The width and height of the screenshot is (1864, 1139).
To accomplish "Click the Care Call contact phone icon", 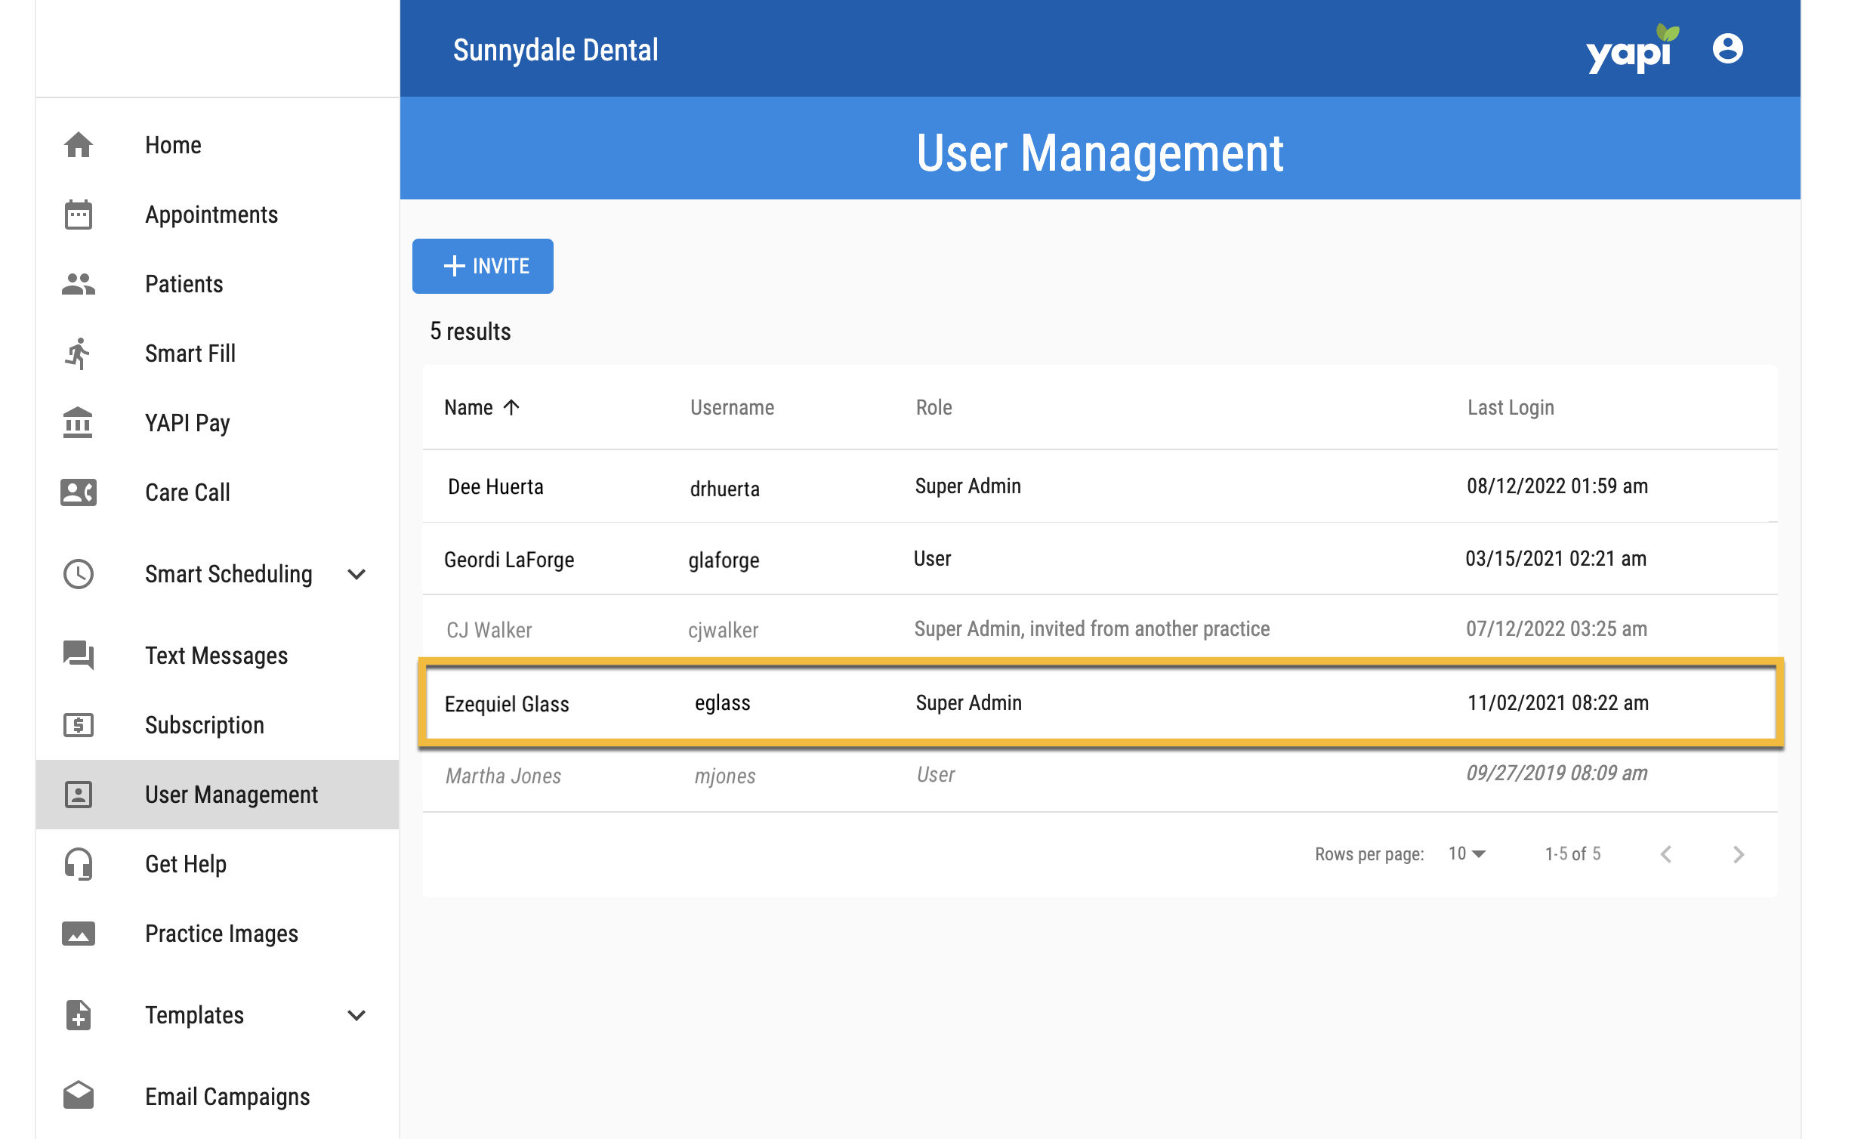I will 79,492.
